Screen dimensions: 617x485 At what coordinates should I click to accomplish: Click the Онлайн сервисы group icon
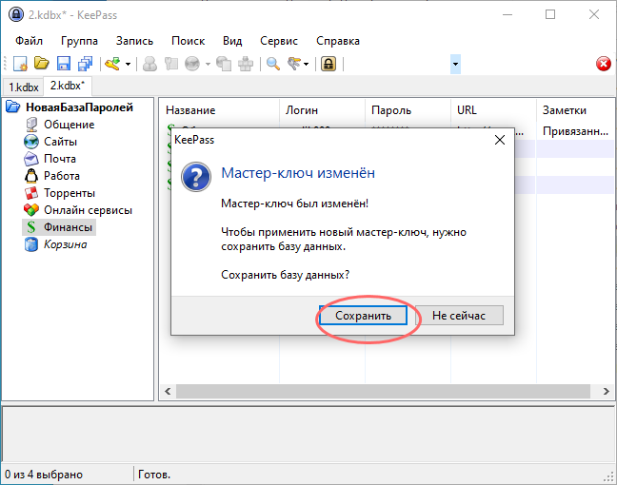[x=31, y=210]
